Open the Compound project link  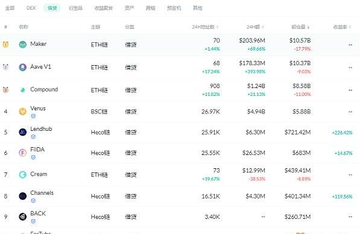click(x=44, y=89)
